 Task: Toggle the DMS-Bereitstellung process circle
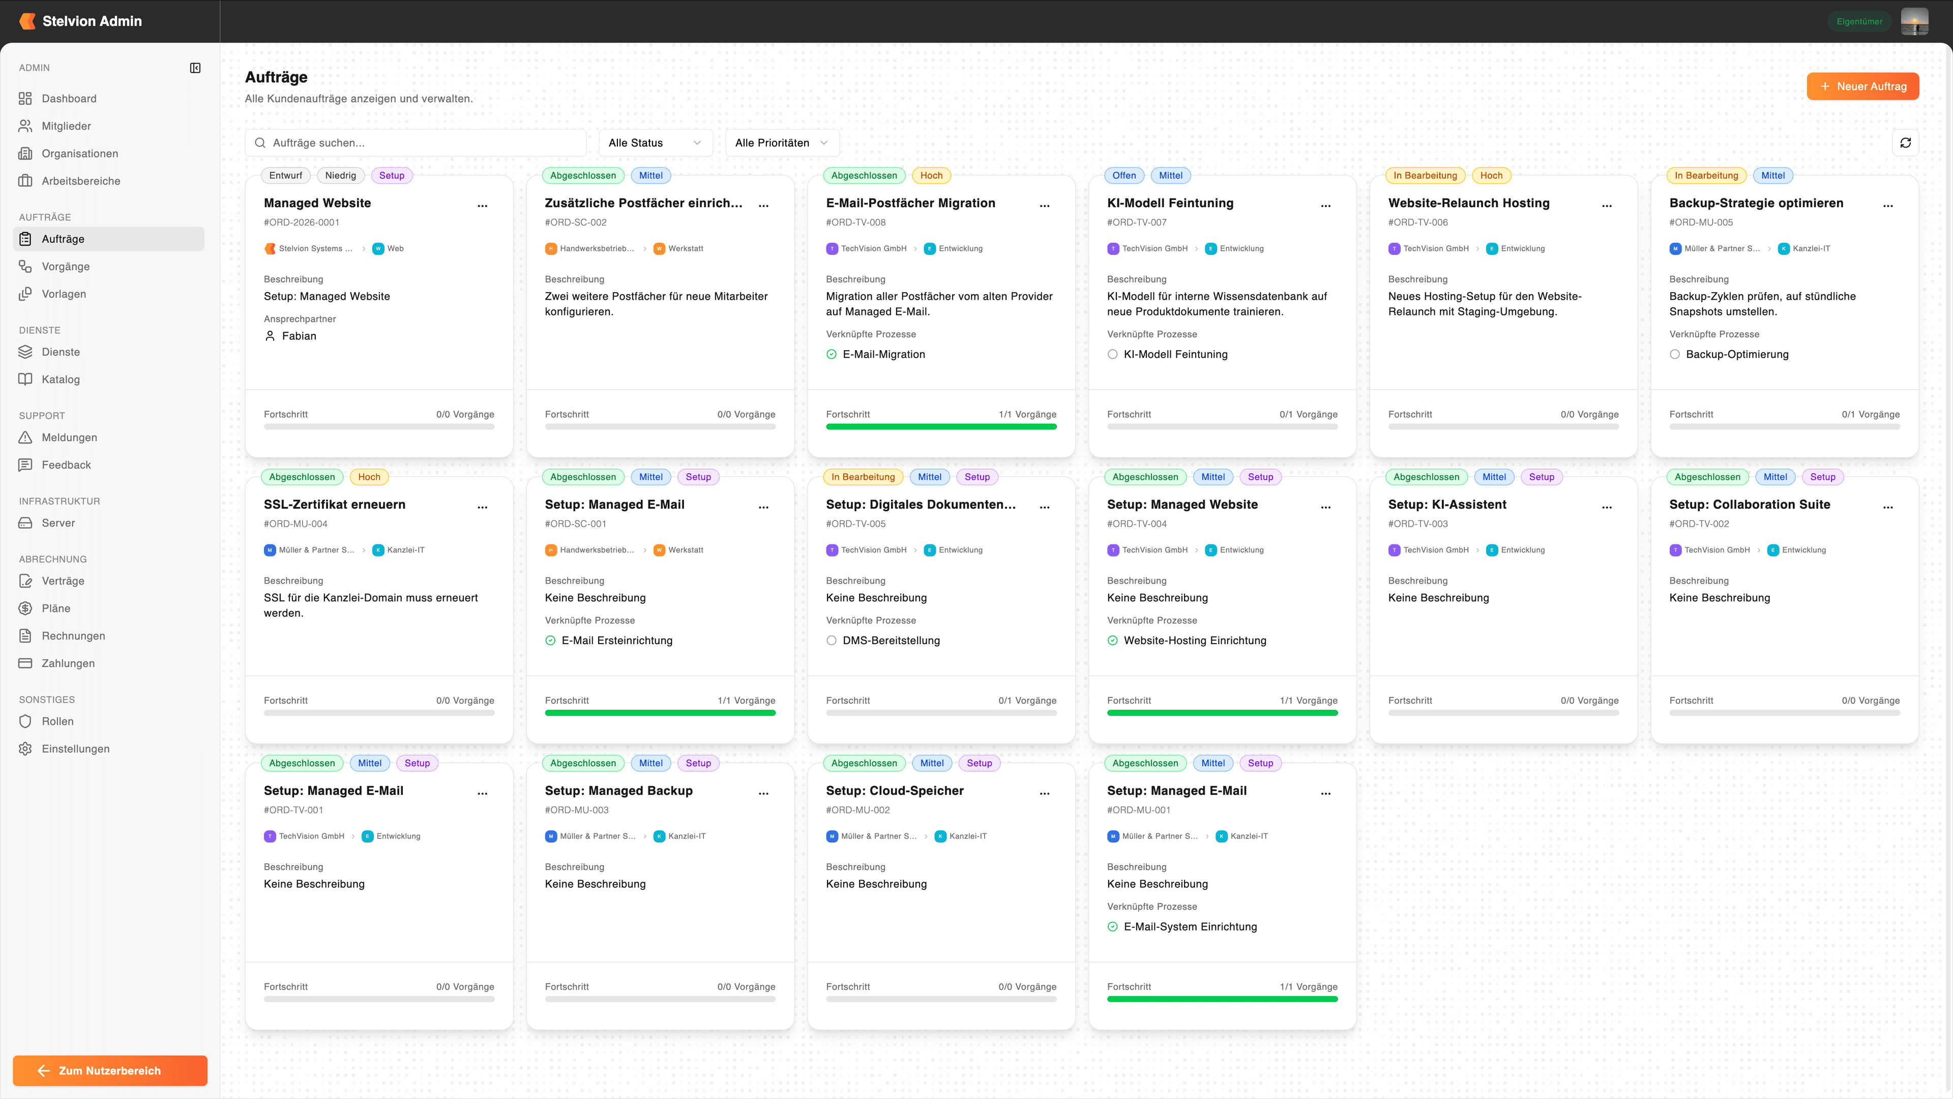tap(832, 640)
